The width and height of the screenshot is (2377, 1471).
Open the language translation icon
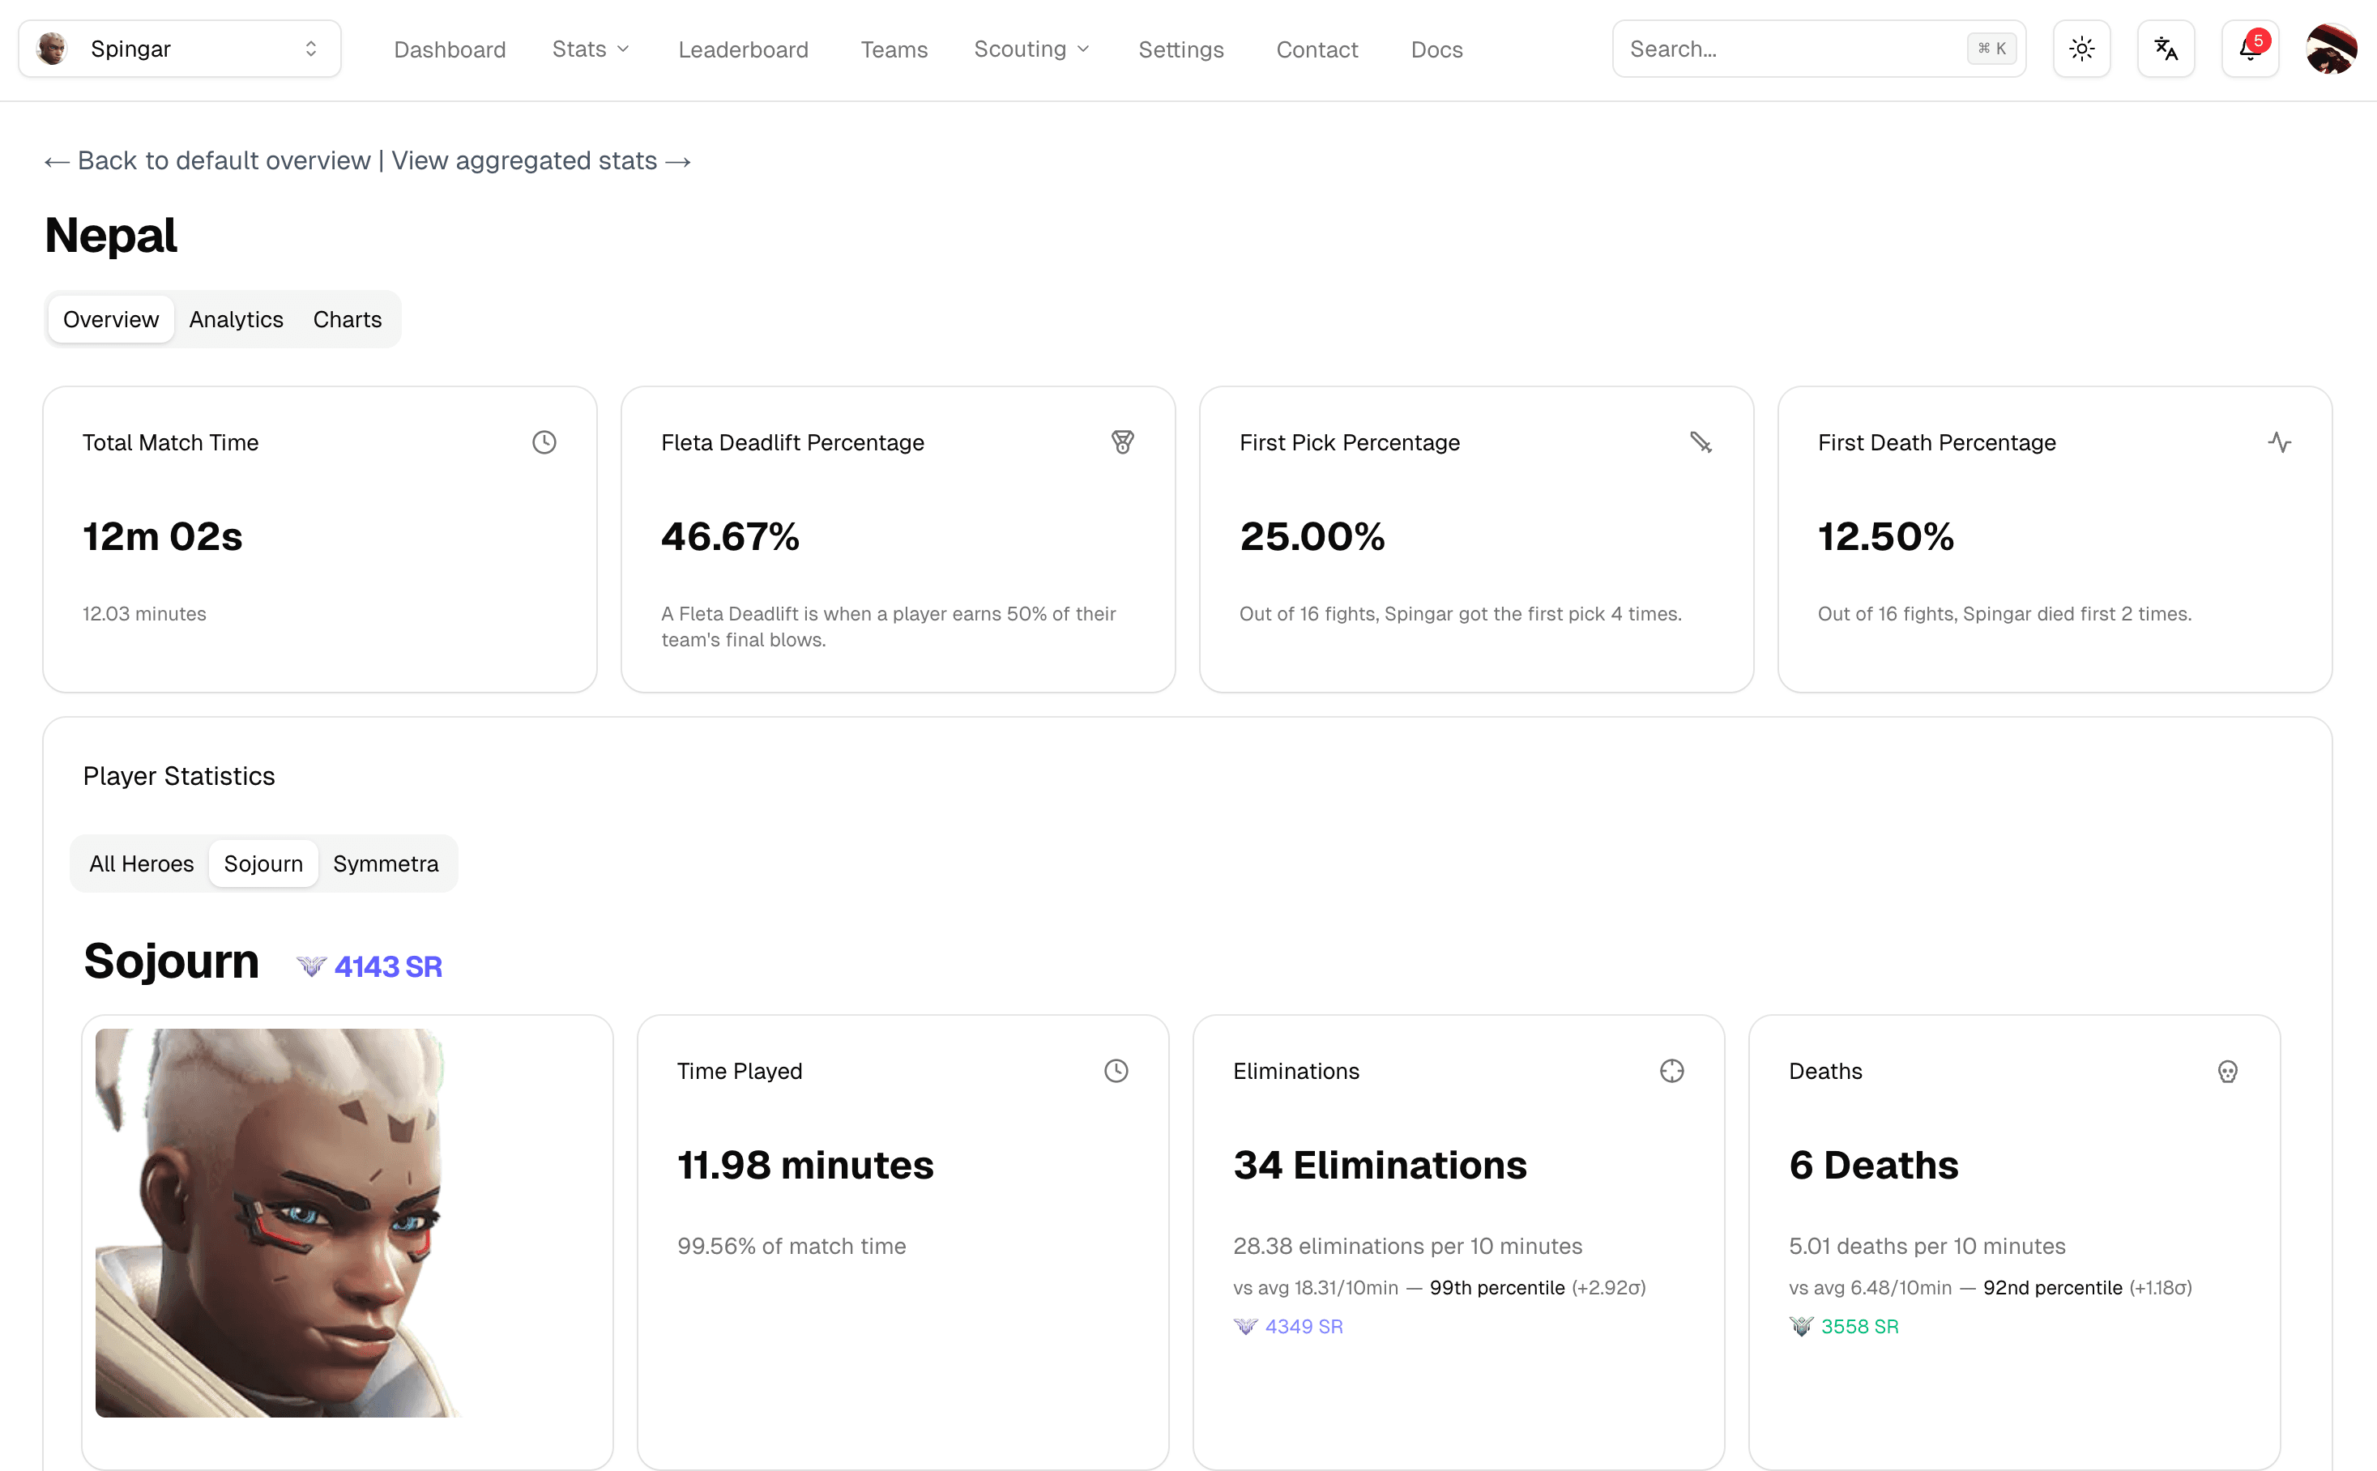[x=2165, y=48]
